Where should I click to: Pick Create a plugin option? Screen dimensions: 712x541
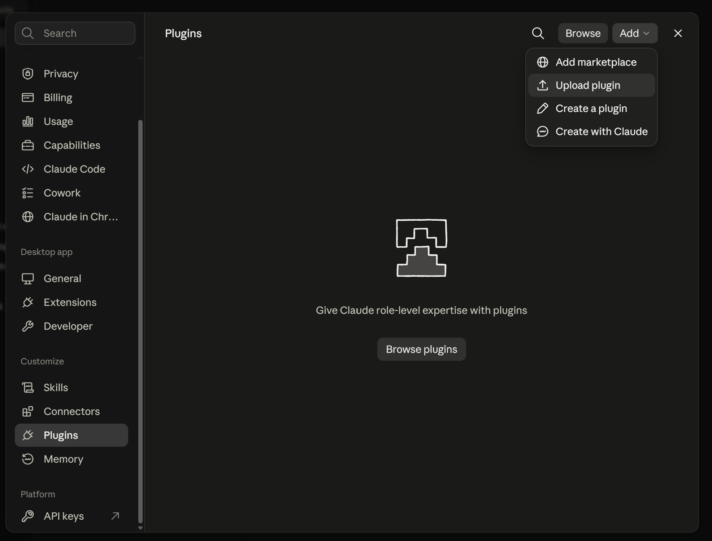[x=591, y=108]
